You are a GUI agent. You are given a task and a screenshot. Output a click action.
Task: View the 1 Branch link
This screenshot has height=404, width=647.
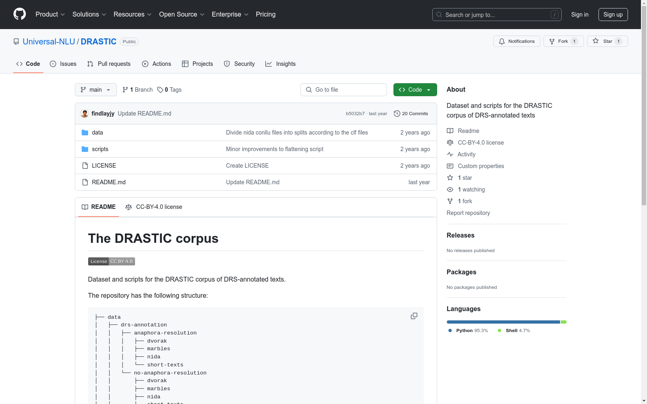[x=137, y=90]
